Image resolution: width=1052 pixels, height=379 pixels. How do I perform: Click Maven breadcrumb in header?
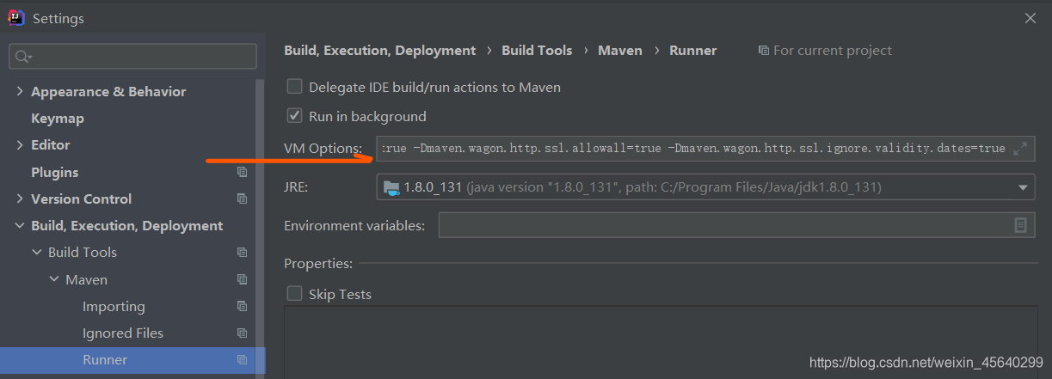[x=620, y=51]
